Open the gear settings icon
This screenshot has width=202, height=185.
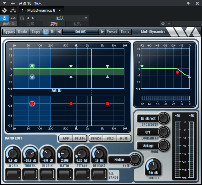[163, 24]
